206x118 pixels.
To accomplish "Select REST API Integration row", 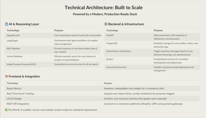I will click(102, 104).
